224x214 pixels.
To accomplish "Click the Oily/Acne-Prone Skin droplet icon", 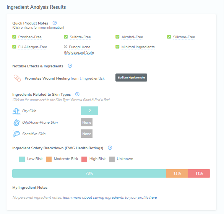I will [16, 123].
